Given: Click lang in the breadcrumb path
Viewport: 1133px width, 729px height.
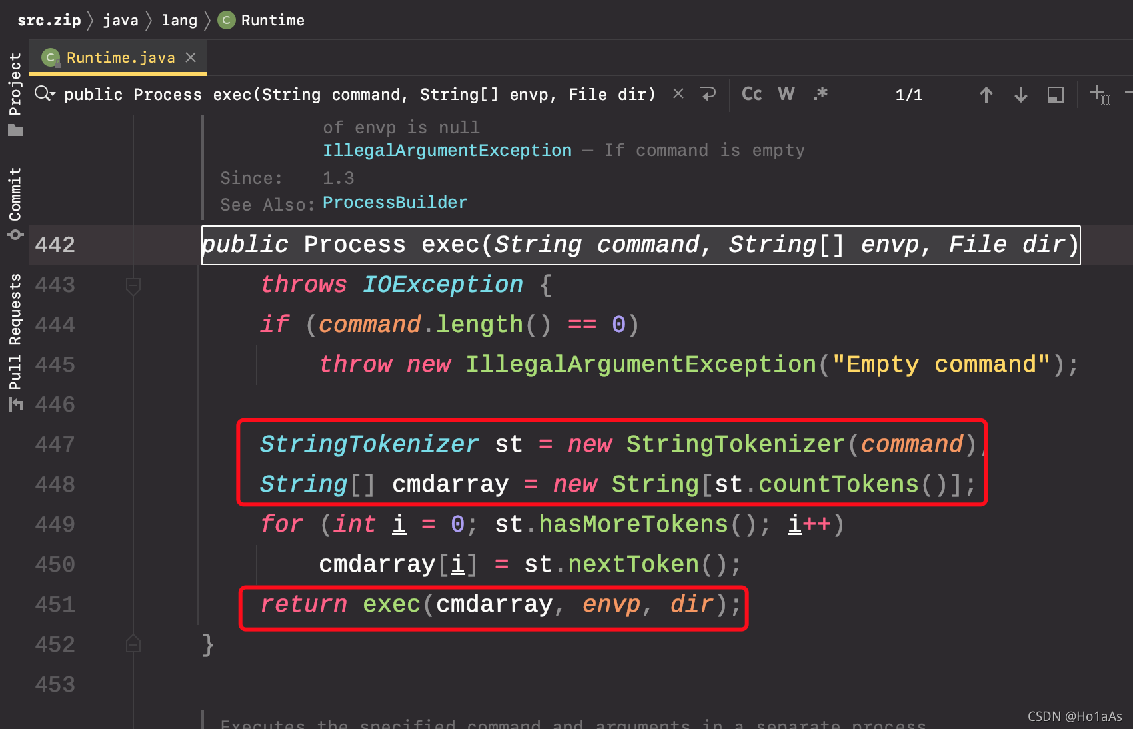Looking at the screenshot, I should [179, 20].
